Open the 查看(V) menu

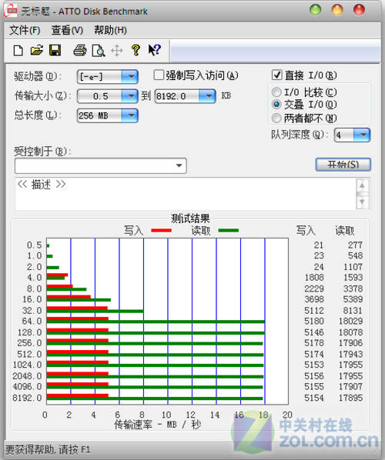tap(67, 30)
